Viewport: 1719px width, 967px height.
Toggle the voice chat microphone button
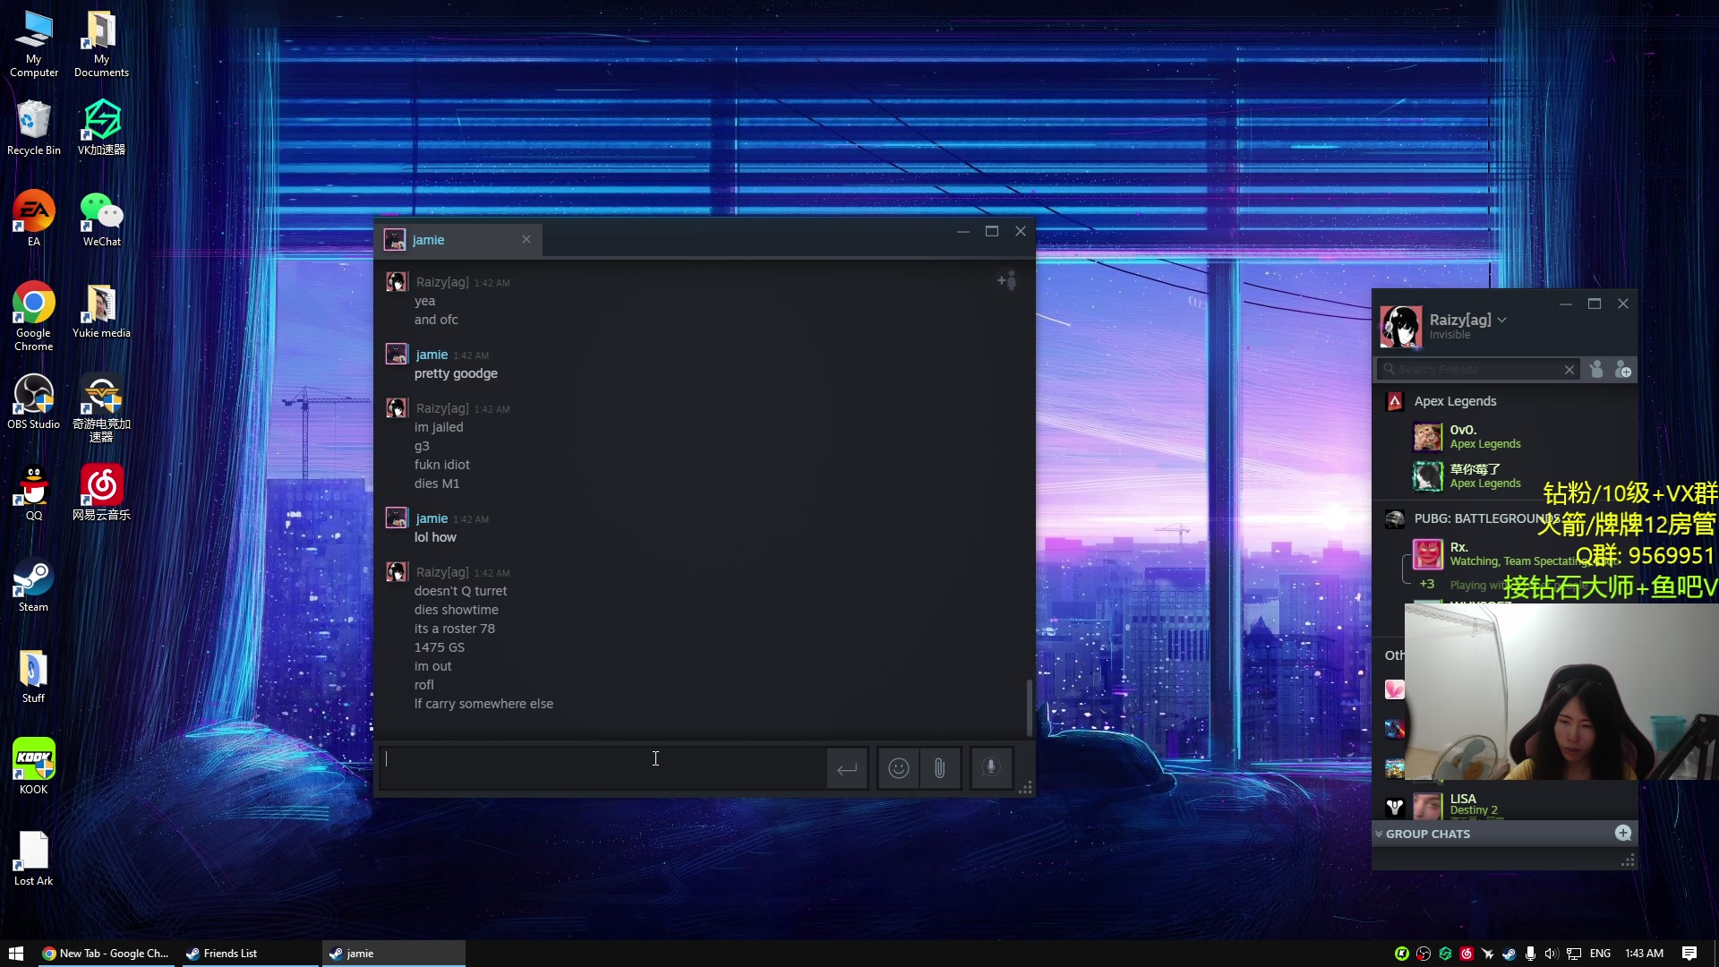[x=990, y=768]
